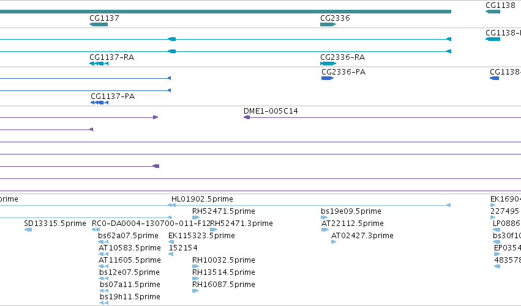Click the CG2336 gene arrow glyph
This screenshot has height=306, width=521.
pos(328,24)
